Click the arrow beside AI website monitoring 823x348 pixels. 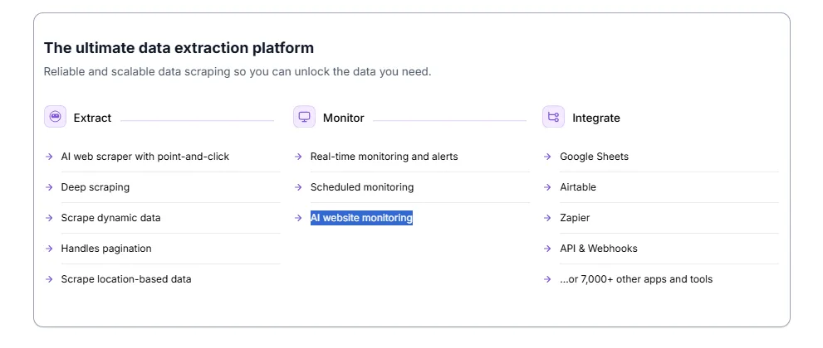click(299, 218)
